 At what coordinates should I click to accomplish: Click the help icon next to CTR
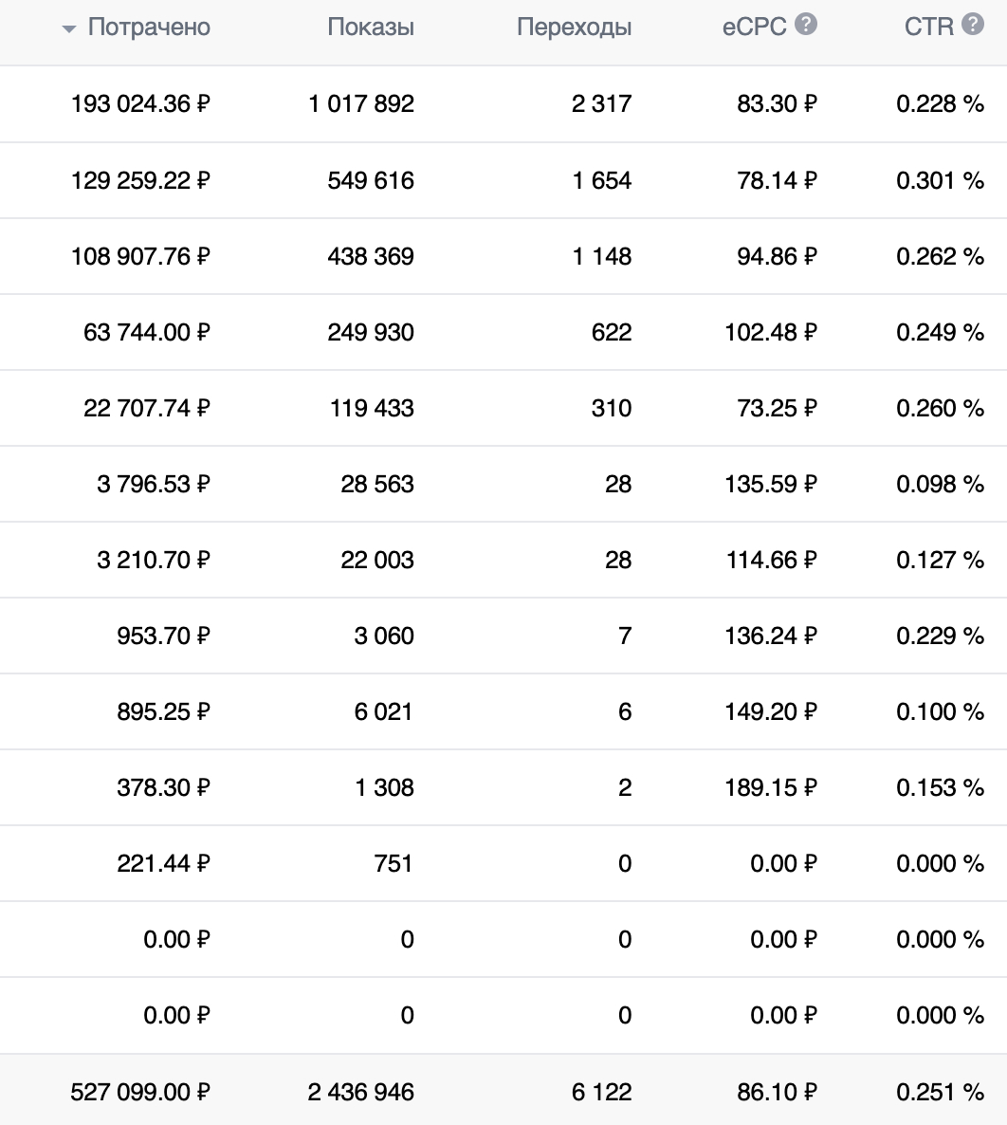[x=973, y=26]
